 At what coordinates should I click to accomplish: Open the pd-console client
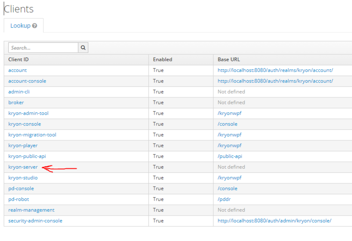point(21,189)
